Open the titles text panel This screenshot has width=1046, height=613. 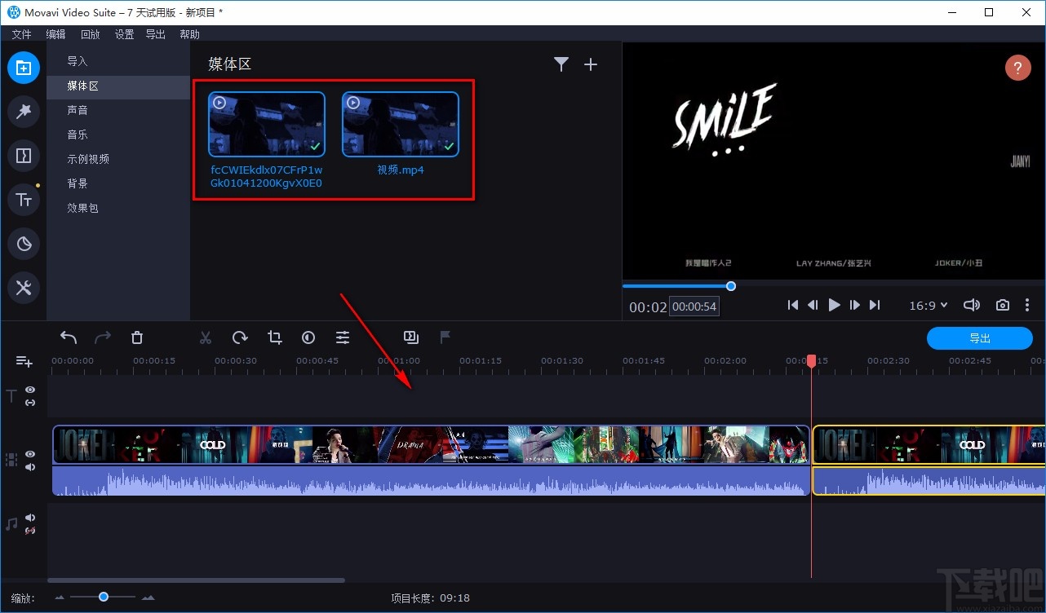click(24, 200)
